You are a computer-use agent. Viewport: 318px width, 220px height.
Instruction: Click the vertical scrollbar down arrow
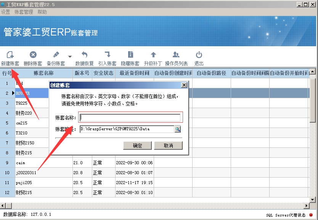tap(313, 200)
